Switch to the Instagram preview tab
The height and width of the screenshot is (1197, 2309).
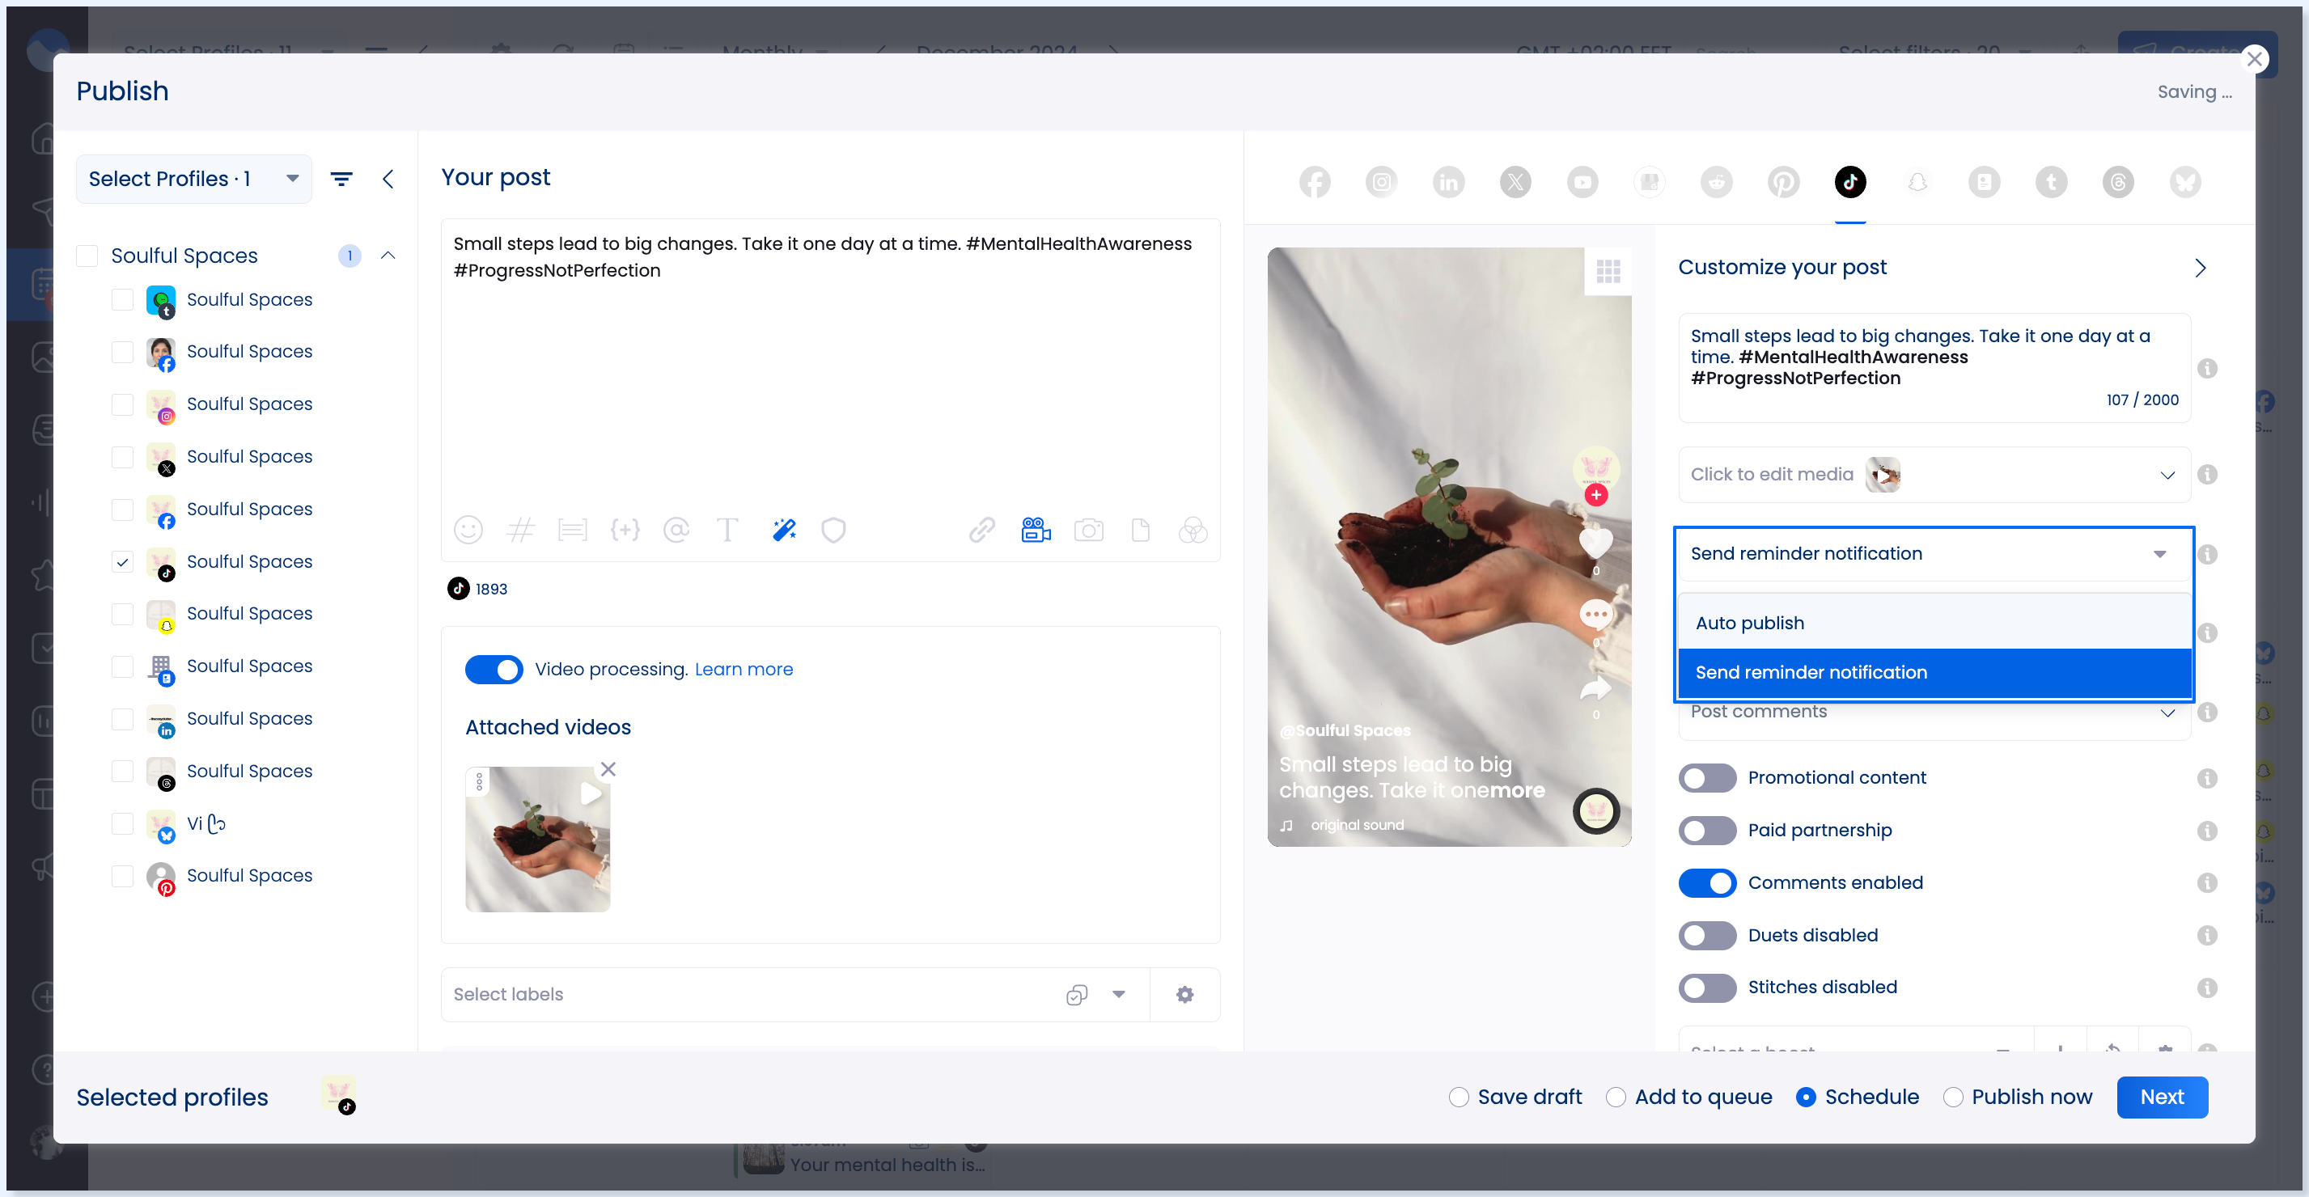(1381, 182)
